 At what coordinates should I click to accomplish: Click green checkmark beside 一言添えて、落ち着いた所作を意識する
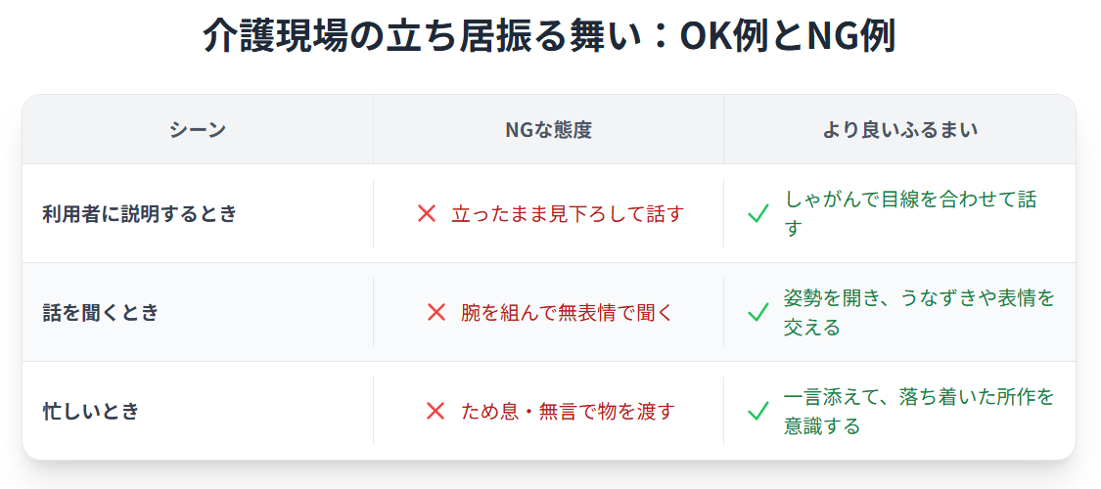(x=758, y=411)
